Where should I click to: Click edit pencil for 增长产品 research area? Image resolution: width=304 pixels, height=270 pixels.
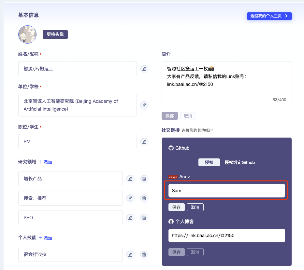tap(130, 179)
